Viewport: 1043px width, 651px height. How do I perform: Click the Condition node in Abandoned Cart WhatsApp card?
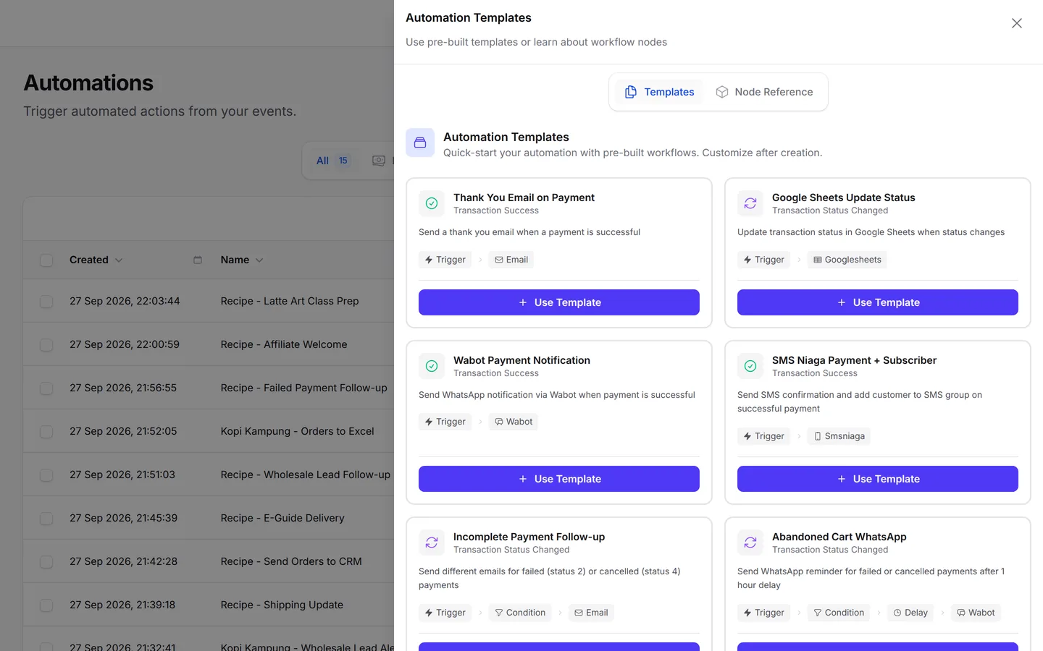839,613
